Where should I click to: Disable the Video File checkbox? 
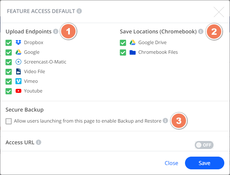[9, 72]
